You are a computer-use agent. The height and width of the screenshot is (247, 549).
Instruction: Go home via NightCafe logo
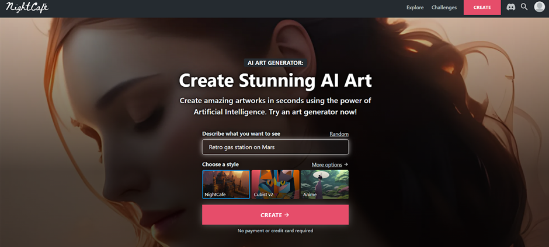pos(27,7)
